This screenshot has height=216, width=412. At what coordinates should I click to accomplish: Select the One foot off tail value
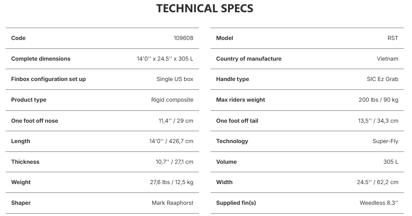pos(378,121)
